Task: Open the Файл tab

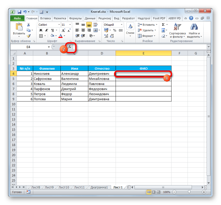Action: point(17,18)
